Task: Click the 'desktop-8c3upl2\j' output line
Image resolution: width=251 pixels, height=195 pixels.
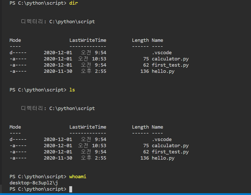Action: point(34,183)
